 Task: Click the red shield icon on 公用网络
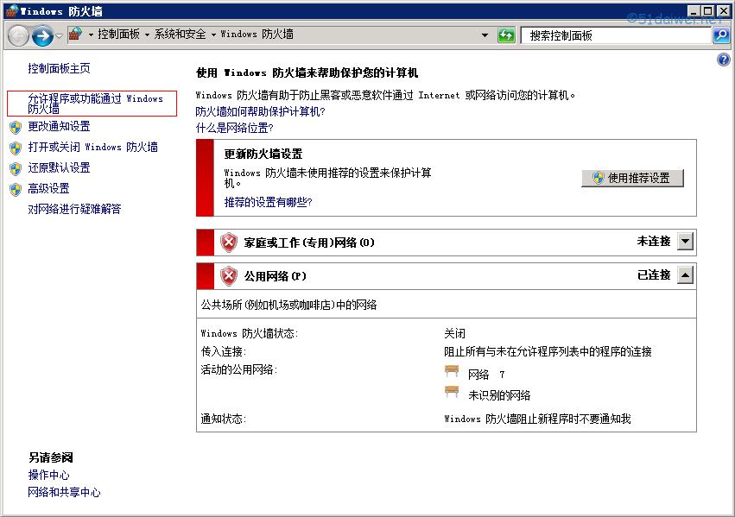(x=228, y=275)
